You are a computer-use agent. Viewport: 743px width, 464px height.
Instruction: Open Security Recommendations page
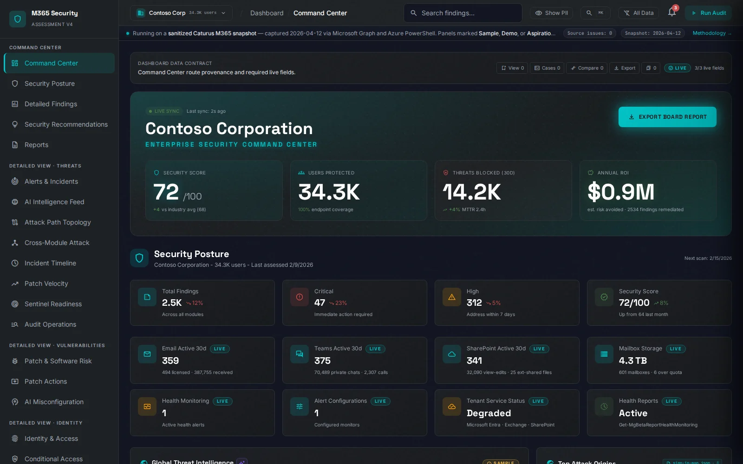coord(59,124)
